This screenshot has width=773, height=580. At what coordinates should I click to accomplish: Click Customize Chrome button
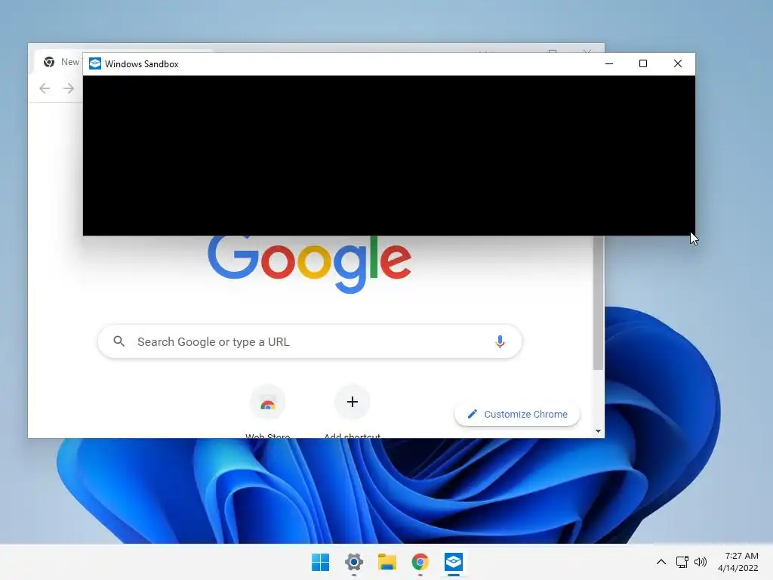click(516, 415)
